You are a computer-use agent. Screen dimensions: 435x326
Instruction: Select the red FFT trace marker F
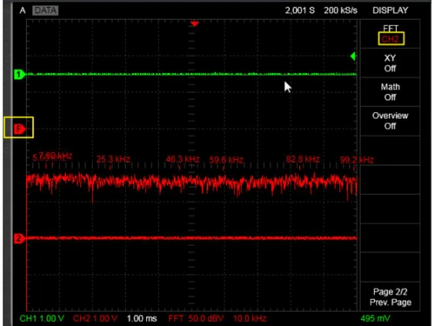tap(19, 129)
